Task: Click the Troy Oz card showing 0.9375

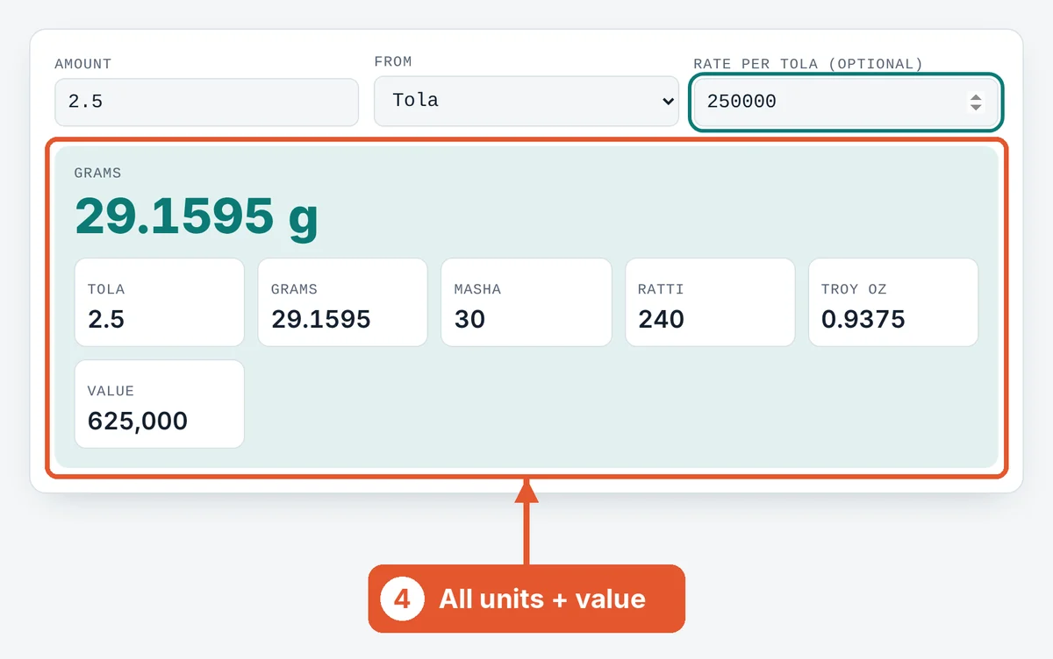Action: coord(893,302)
